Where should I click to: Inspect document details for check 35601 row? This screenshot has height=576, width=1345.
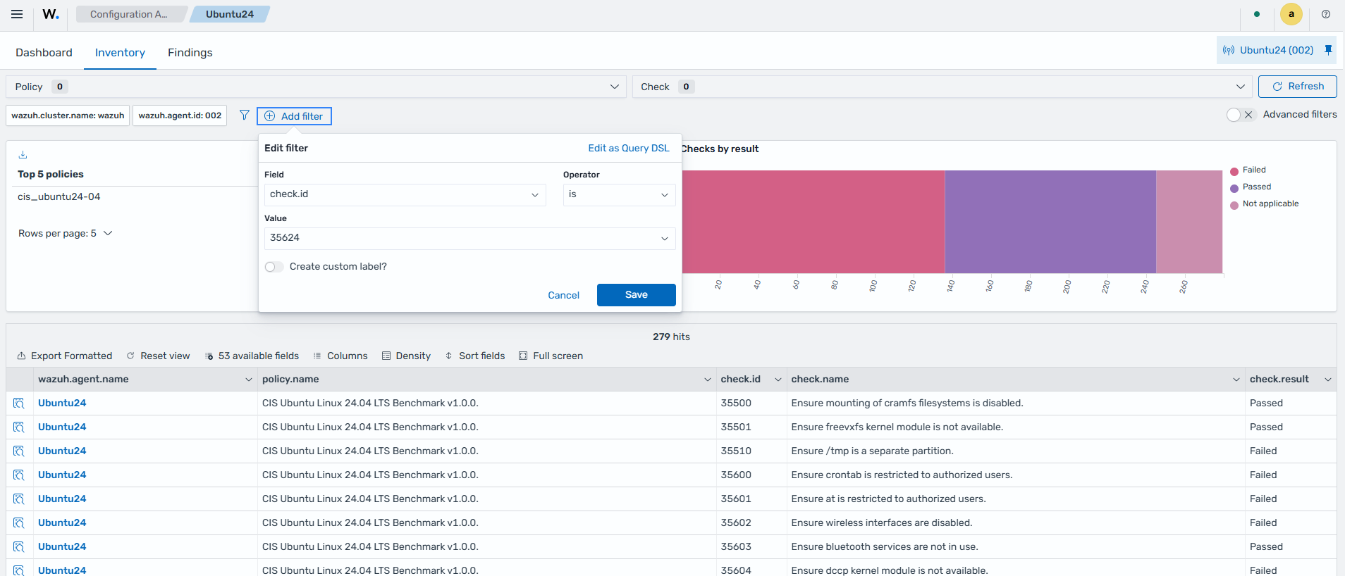(19, 499)
